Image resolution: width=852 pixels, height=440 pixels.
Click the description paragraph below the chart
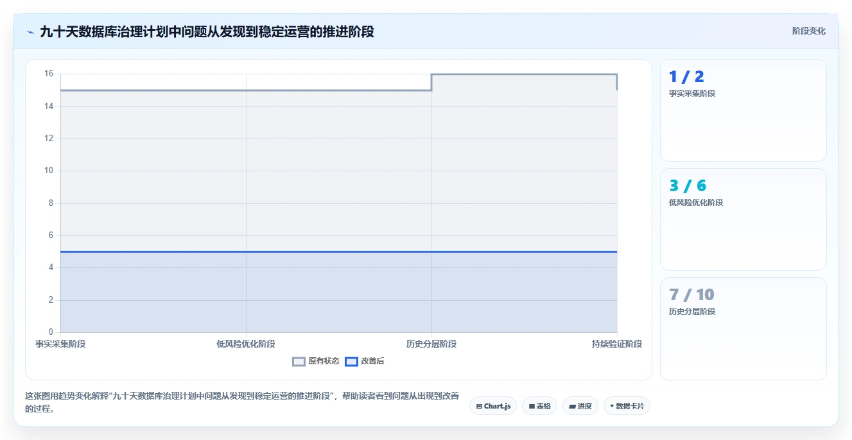point(242,402)
